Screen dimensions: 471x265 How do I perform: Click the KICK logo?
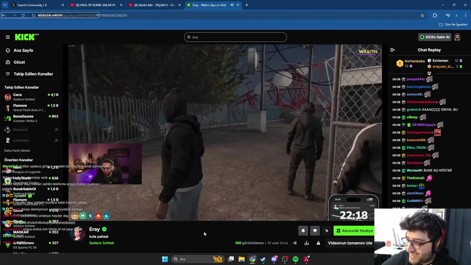click(27, 37)
